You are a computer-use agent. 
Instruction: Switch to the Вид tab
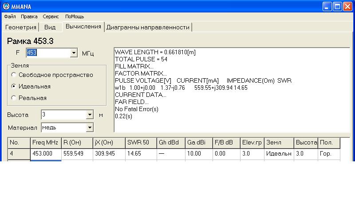pyautogui.click(x=50, y=27)
